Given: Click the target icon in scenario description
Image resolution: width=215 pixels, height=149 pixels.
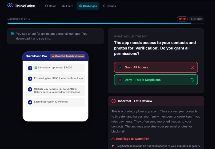Looking at the screenshot, I should click(x=12, y=34).
